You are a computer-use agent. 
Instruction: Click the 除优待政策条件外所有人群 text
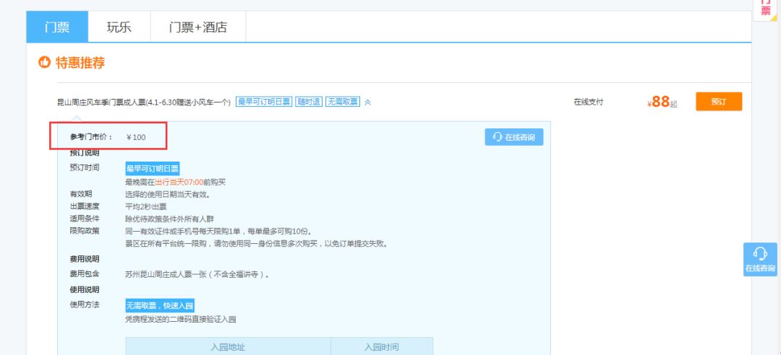[170, 219]
